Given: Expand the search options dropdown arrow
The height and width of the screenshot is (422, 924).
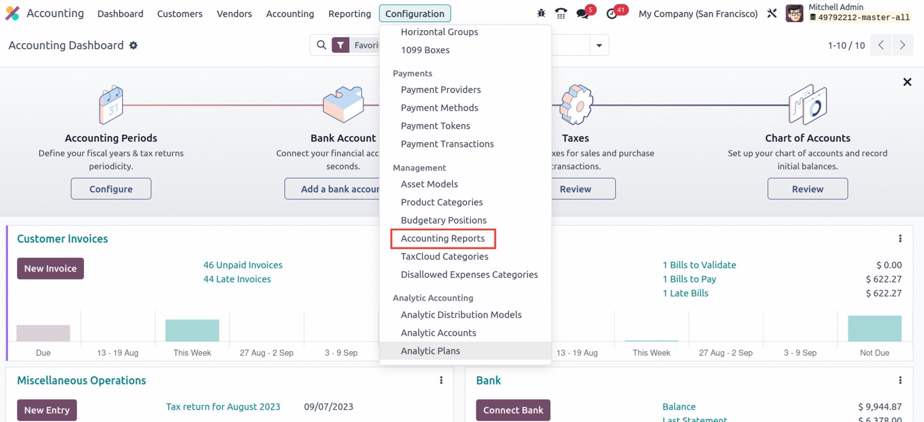Looking at the screenshot, I should click(x=599, y=45).
